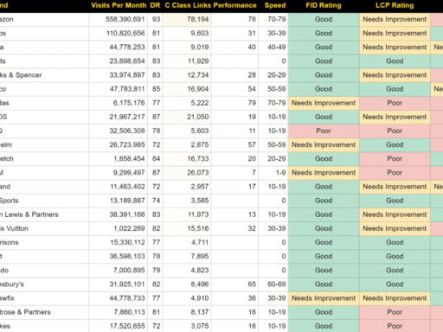Click the 1,022,269 visits cell
Screen dimensions: 443x332
tap(119, 228)
